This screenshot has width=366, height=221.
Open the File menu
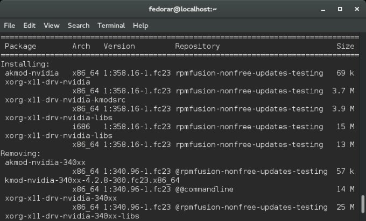coord(10,25)
